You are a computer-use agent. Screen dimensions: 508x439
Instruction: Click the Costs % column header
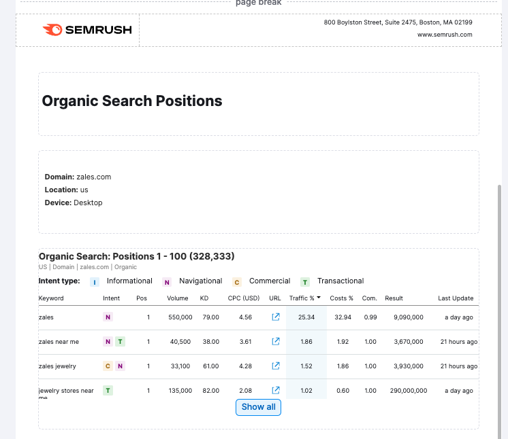click(341, 298)
